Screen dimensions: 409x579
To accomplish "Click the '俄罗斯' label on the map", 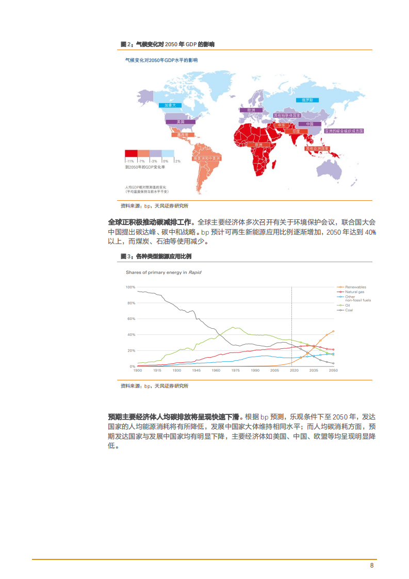I will 307,100.
